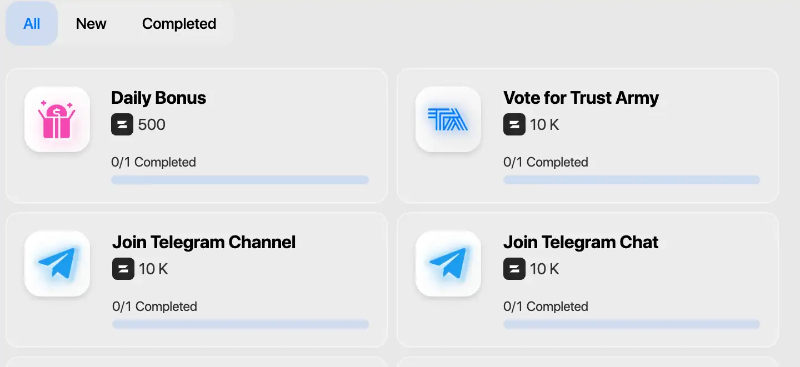Click the coin icon under Join Telegram Channel
Screen dimensions: 800x367
point(123,269)
